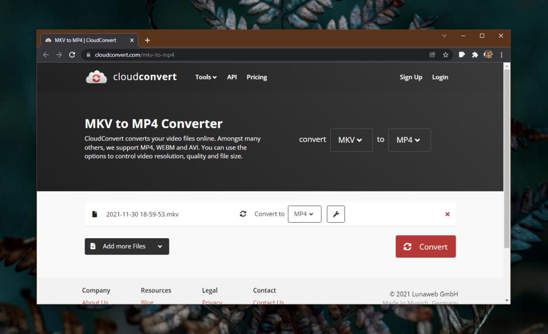Click the file icon beside 2021-11-30 18-59-53.mkv
Screen dimensions: 548x334
pyautogui.click(x=95, y=214)
